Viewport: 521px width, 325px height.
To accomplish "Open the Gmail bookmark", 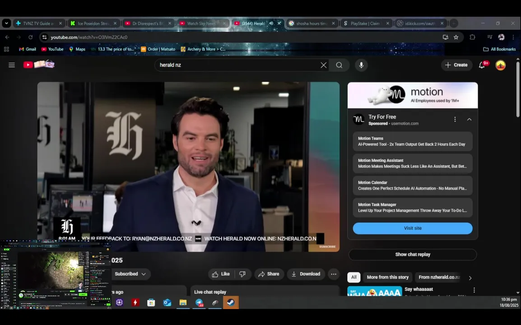I will pos(27,49).
